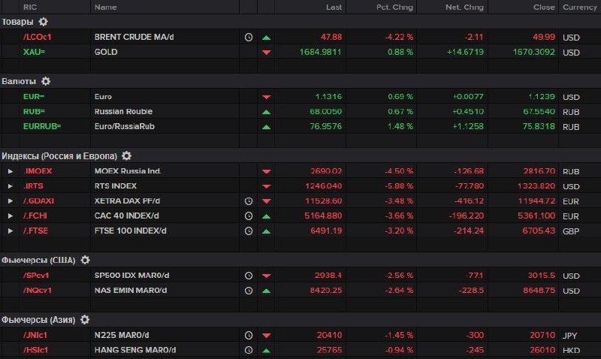Click the Last column header
Viewport: 601px width, 359px height.
click(x=334, y=7)
